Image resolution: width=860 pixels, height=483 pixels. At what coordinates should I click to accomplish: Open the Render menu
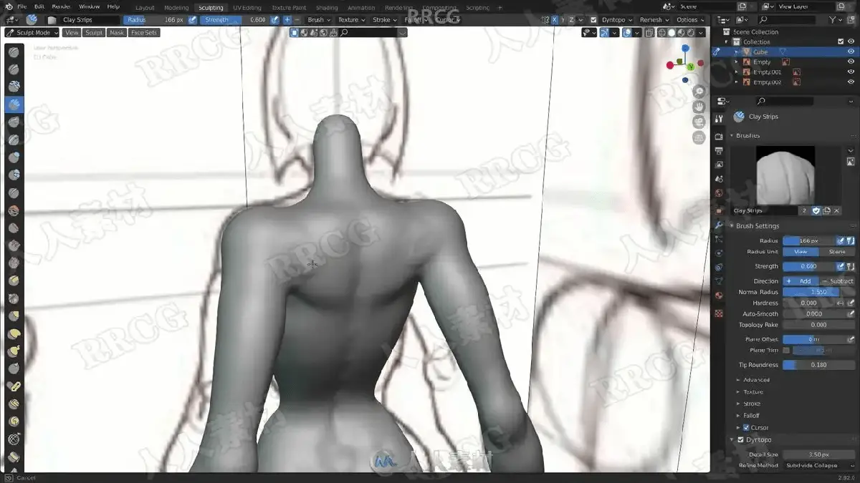click(61, 6)
